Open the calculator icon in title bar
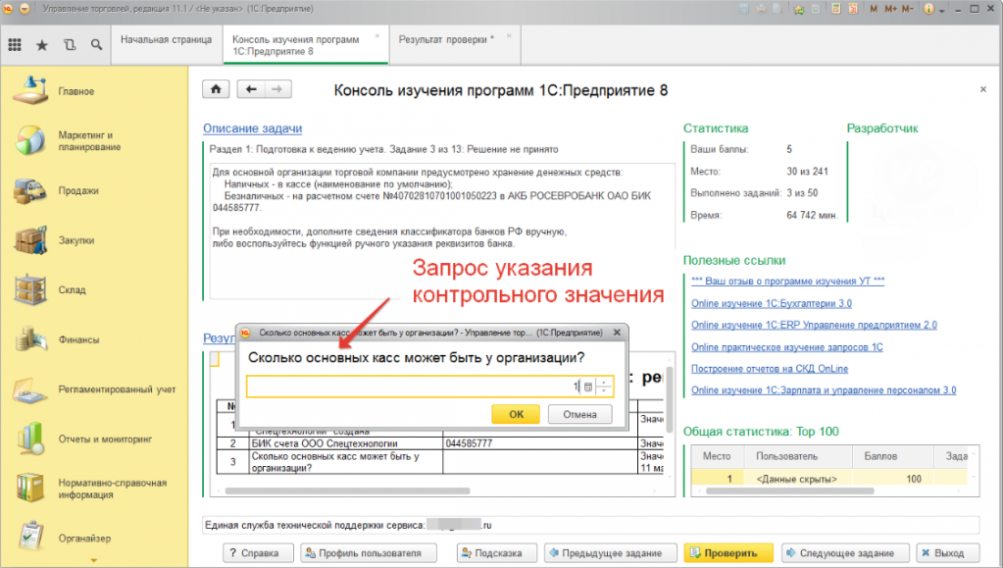The height and width of the screenshot is (568, 1003). 836,9
